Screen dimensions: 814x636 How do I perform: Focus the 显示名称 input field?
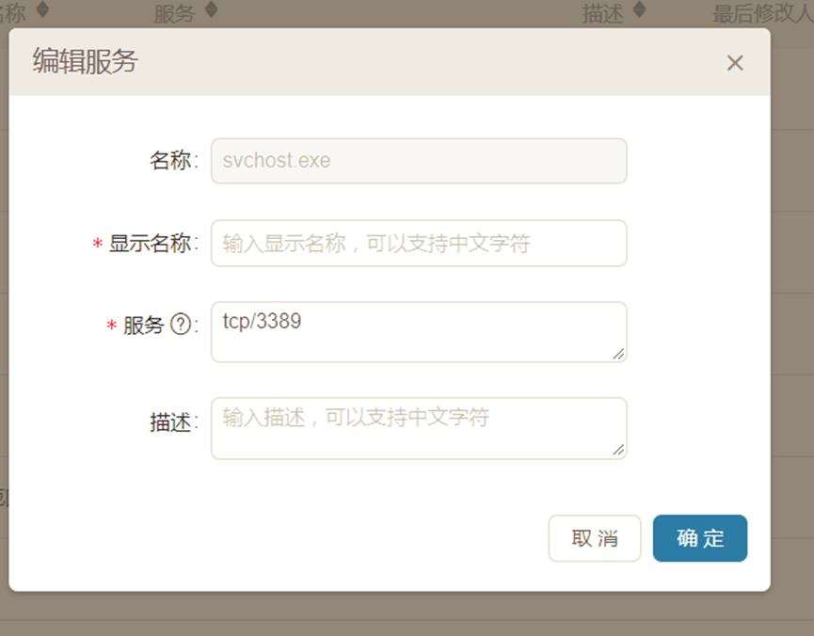419,244
